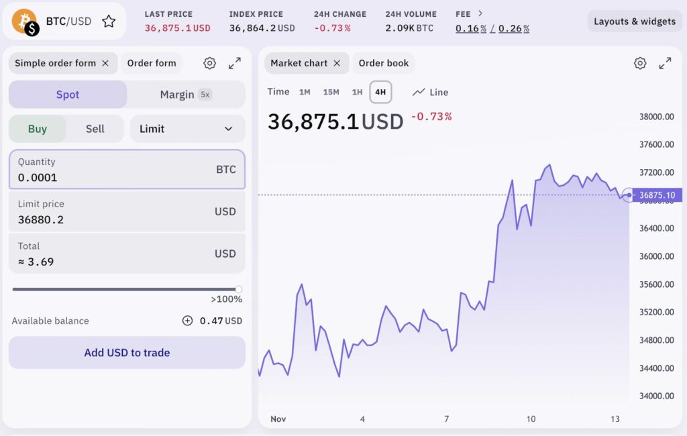The width and height of the screenshot is (687, 436).
Task: Open Layouts & widgets
Action: click(634, 21)
